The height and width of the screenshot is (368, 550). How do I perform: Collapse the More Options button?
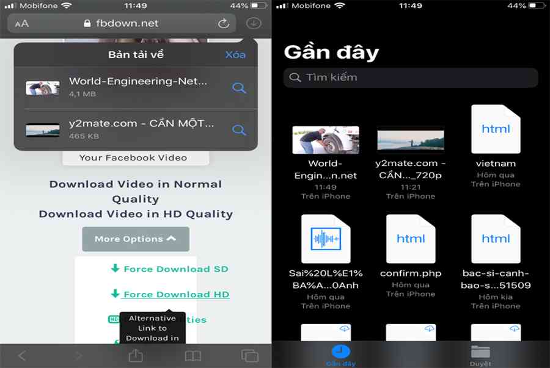[136, 239]
